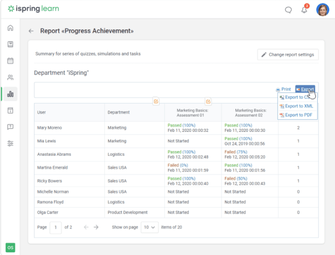Go to next page arrow
Image resolution: width=335 pixels, height=255 pixels.
click(96, 227)
